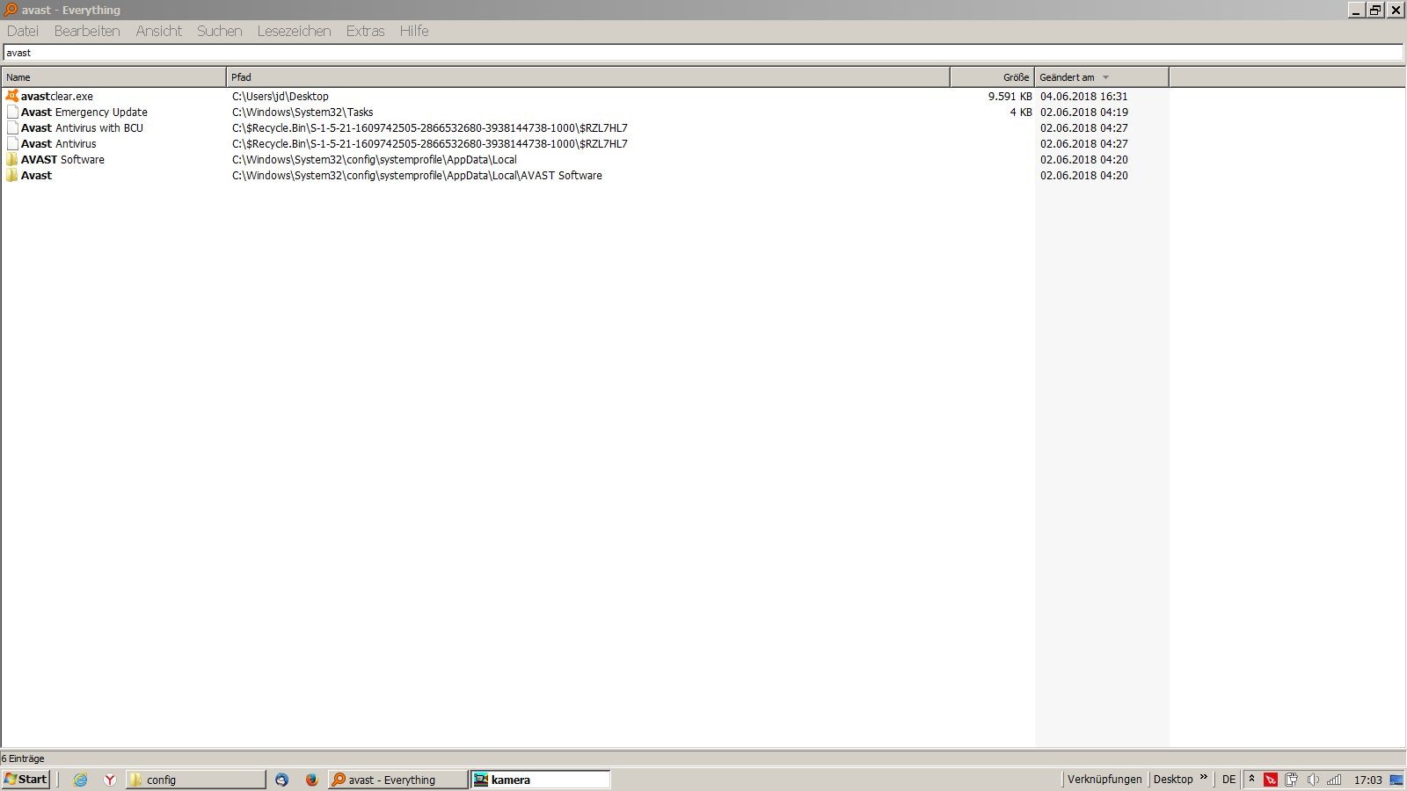Open the Ansicht menu
Image resolution: width=1407 pixels, height=791 pixels.
(x=159, y=31)
